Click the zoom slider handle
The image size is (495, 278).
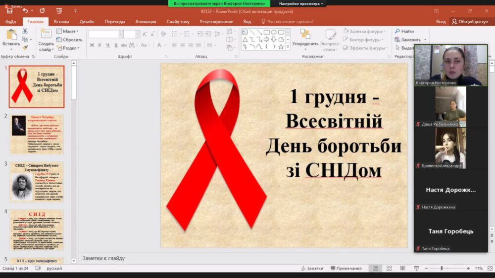click(x=442, y=268)
